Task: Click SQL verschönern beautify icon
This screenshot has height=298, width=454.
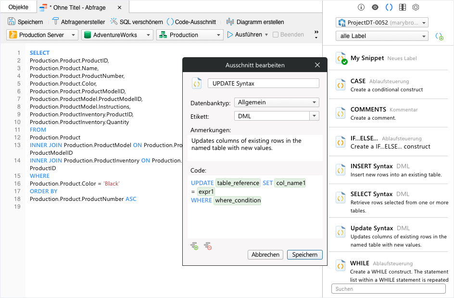Action: 113,22
